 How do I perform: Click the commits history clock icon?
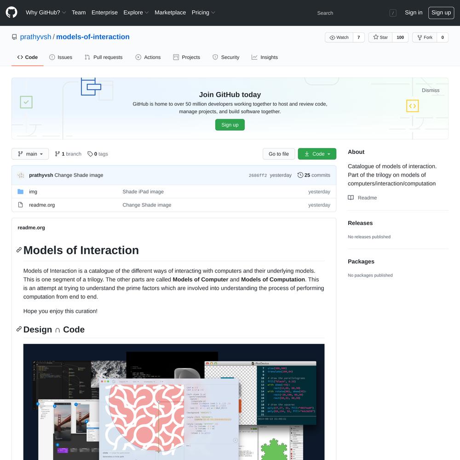(x=300, y=175)
